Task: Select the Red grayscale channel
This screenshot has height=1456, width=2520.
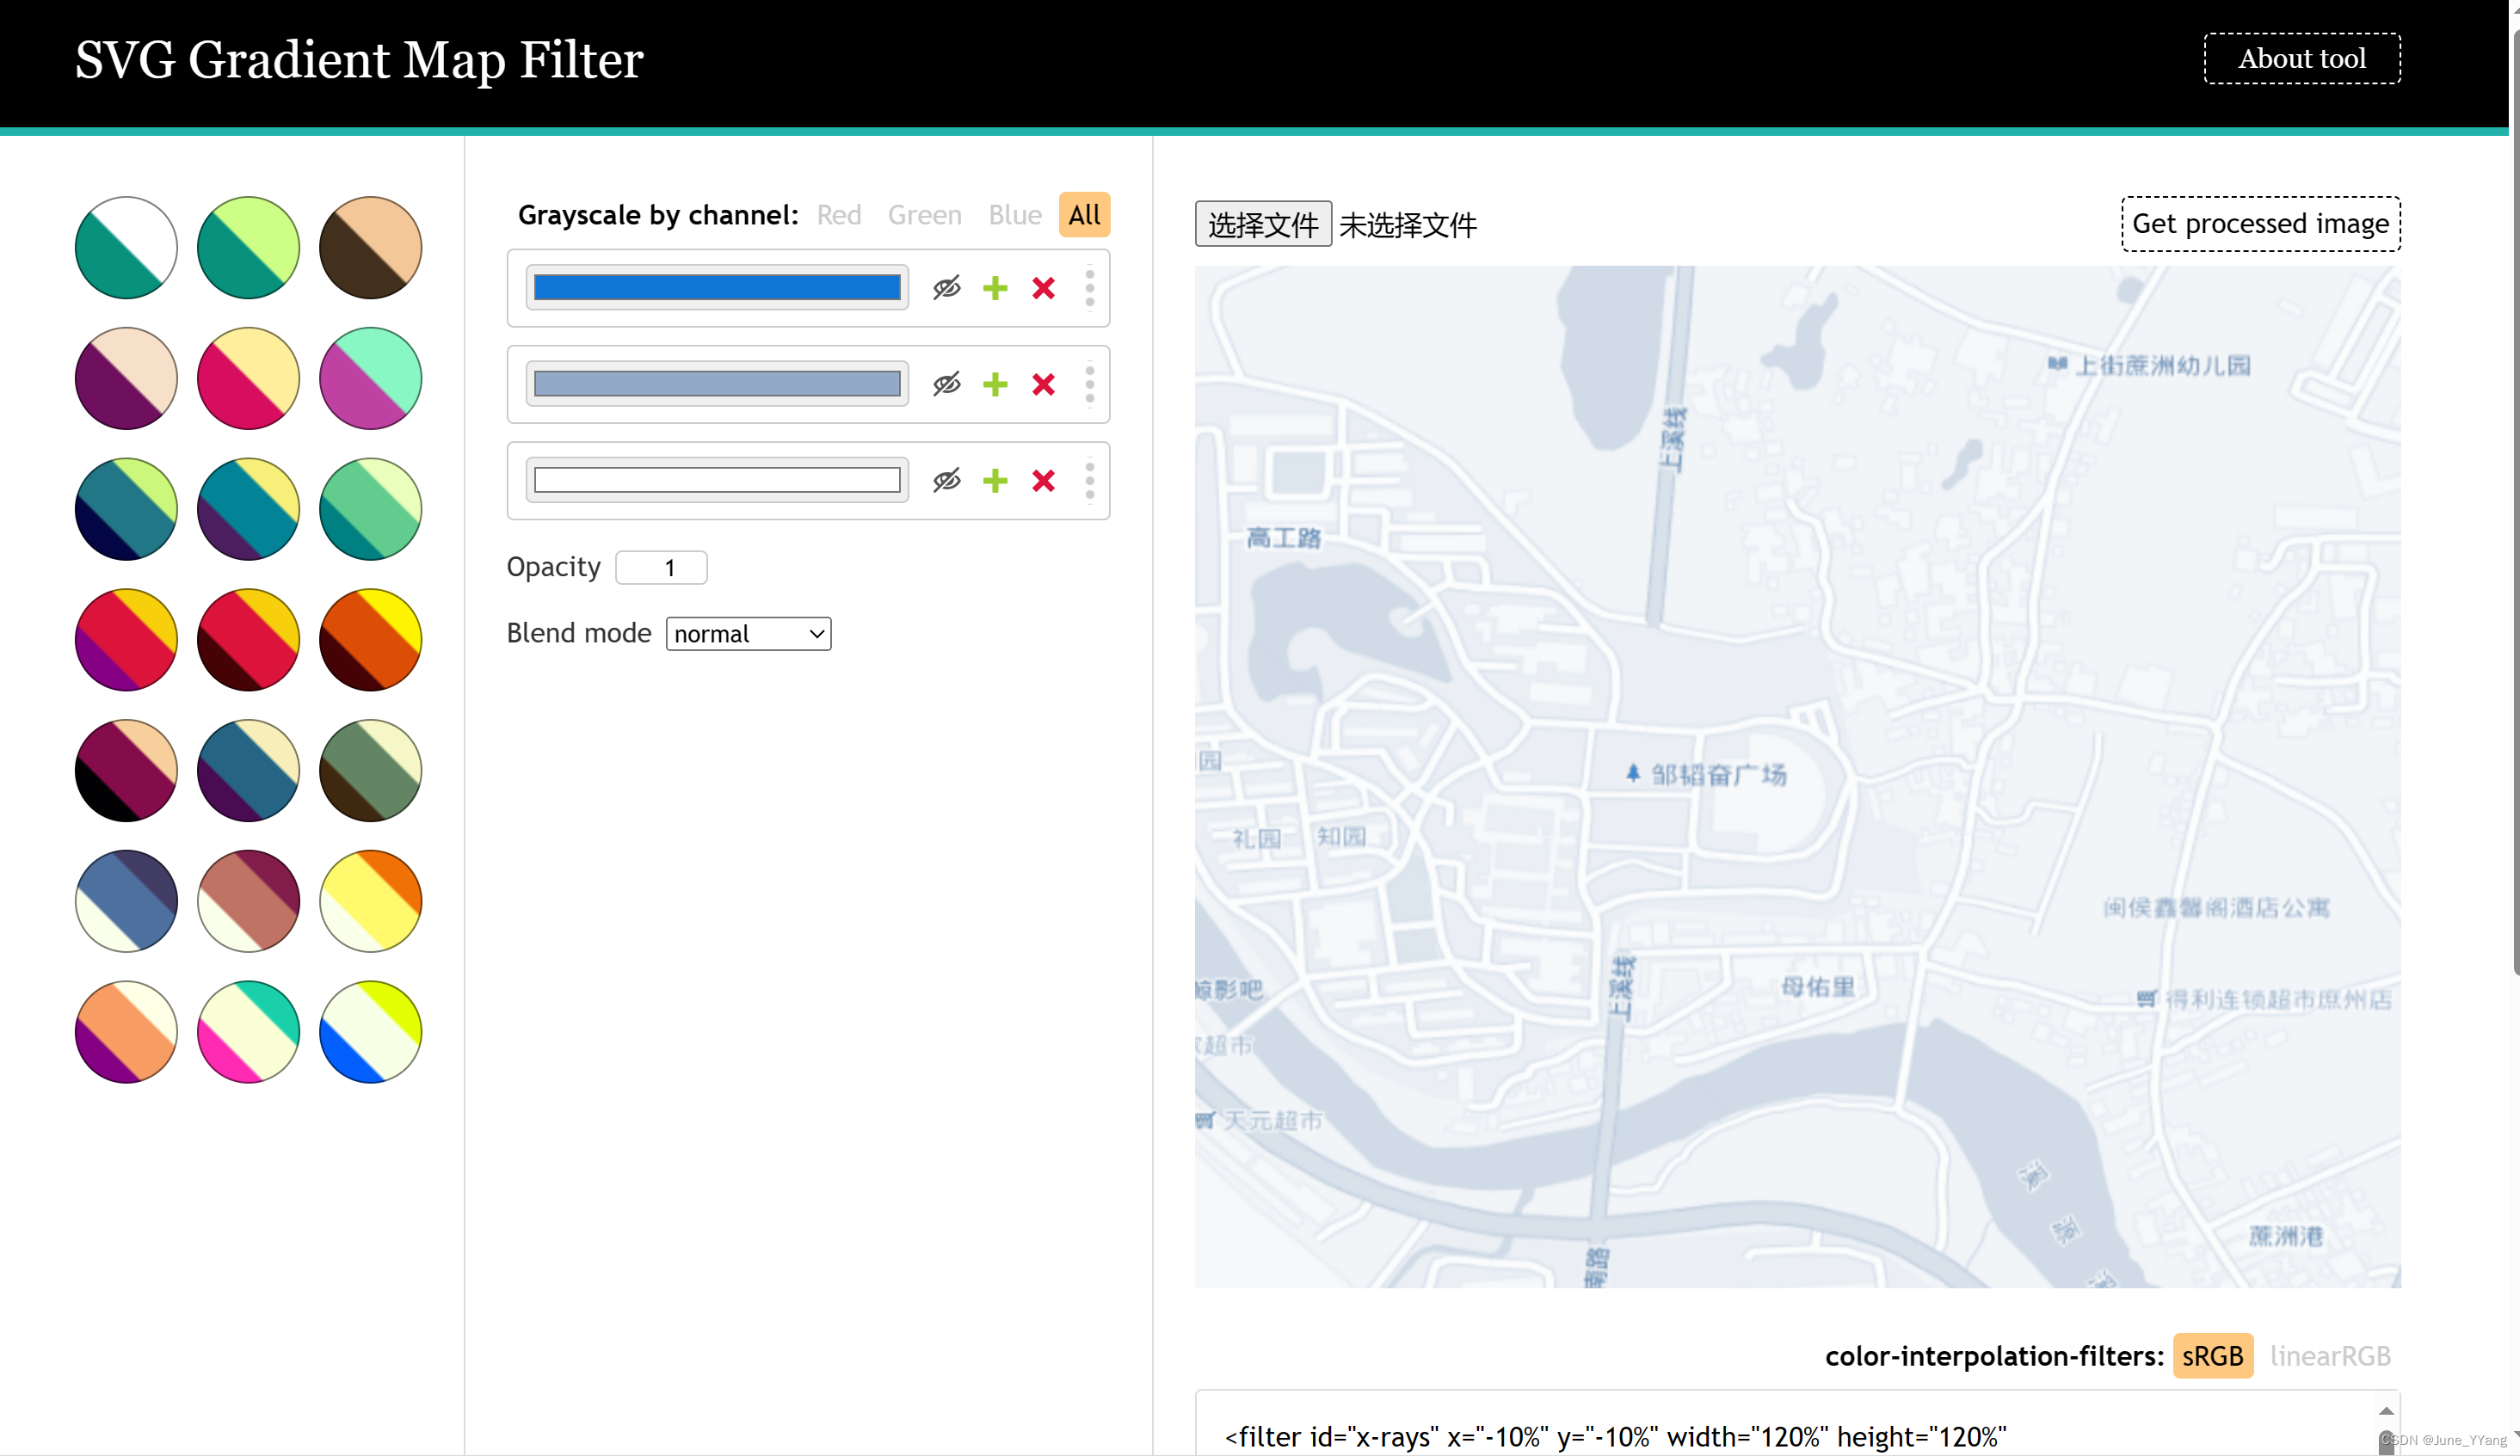Action: (838, 215)
